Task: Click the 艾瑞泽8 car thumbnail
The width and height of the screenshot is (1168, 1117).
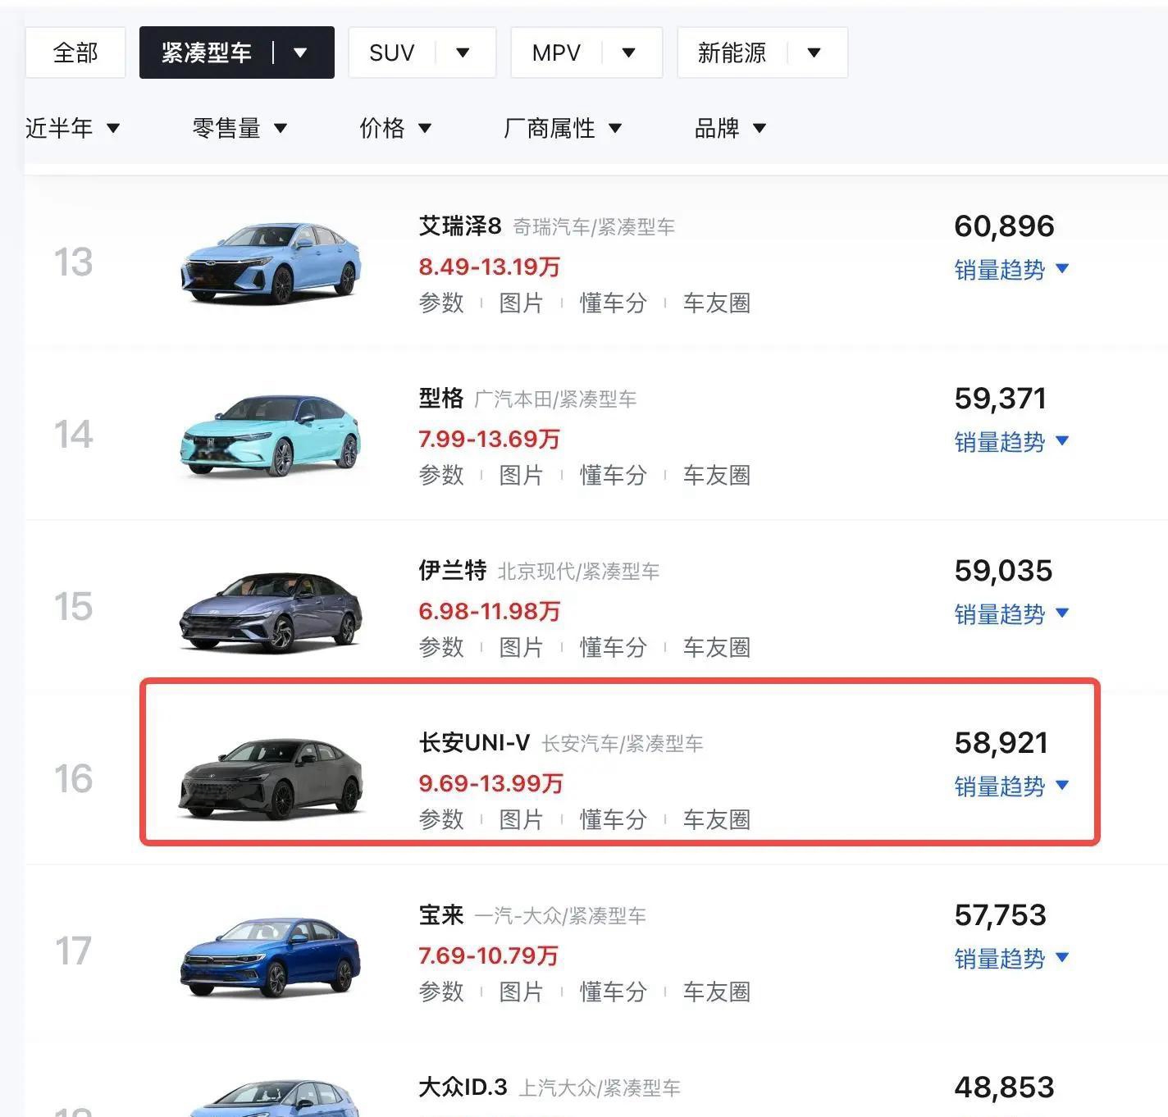Action: click(x=271, y=263)
